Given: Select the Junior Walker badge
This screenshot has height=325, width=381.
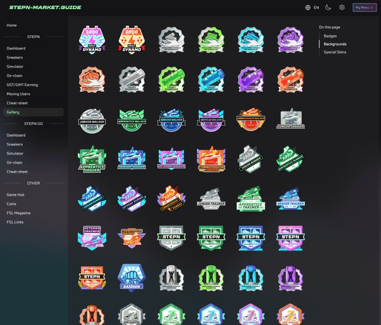Looking at the screenshot, I should (x=92, y=121).
